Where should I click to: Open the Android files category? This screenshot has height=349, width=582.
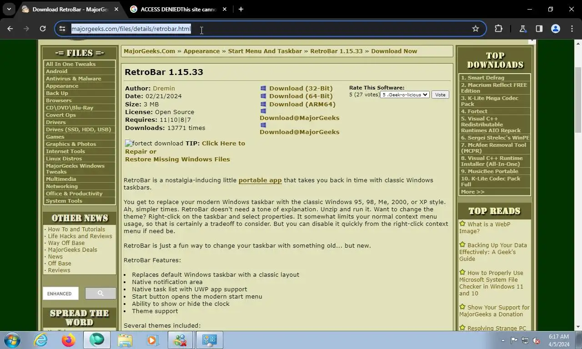click(x=56, y=71)
